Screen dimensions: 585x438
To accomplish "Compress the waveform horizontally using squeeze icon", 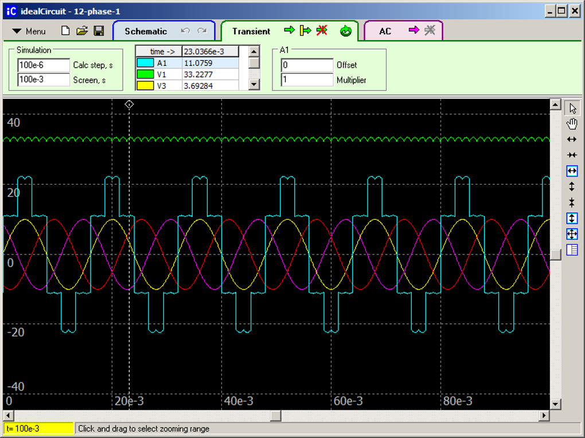I will tap(572, 155).
